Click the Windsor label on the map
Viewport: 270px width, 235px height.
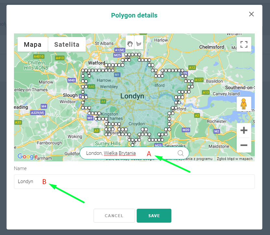(x=67, y=102)
